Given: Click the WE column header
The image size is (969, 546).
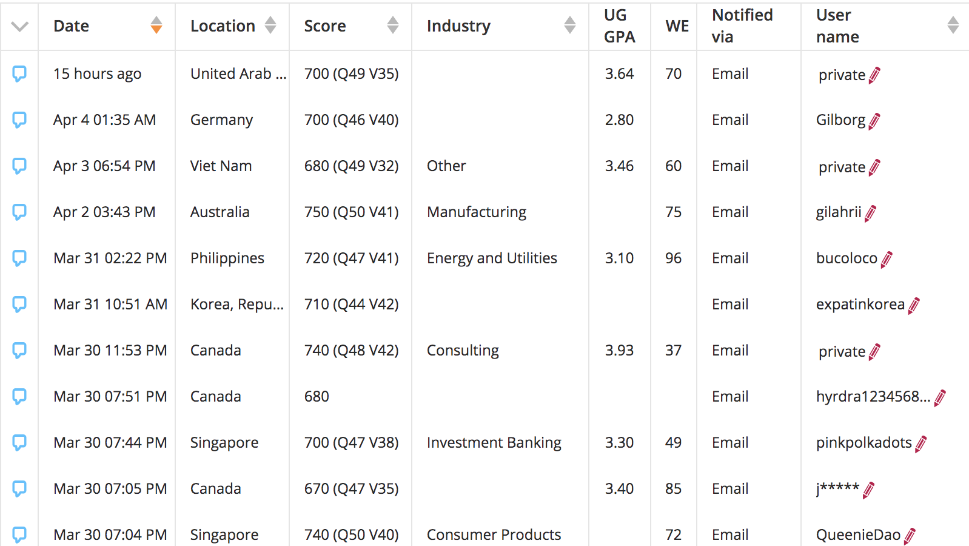Looking at the screenshot, I should pyautogui.click(x=677, y=26).
